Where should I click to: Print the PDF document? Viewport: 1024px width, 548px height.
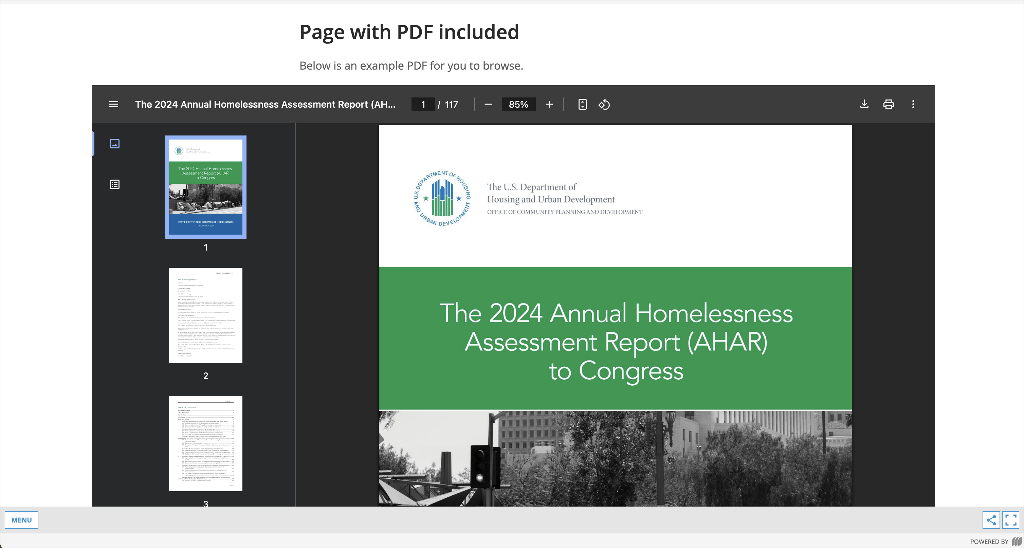[889, 104]
